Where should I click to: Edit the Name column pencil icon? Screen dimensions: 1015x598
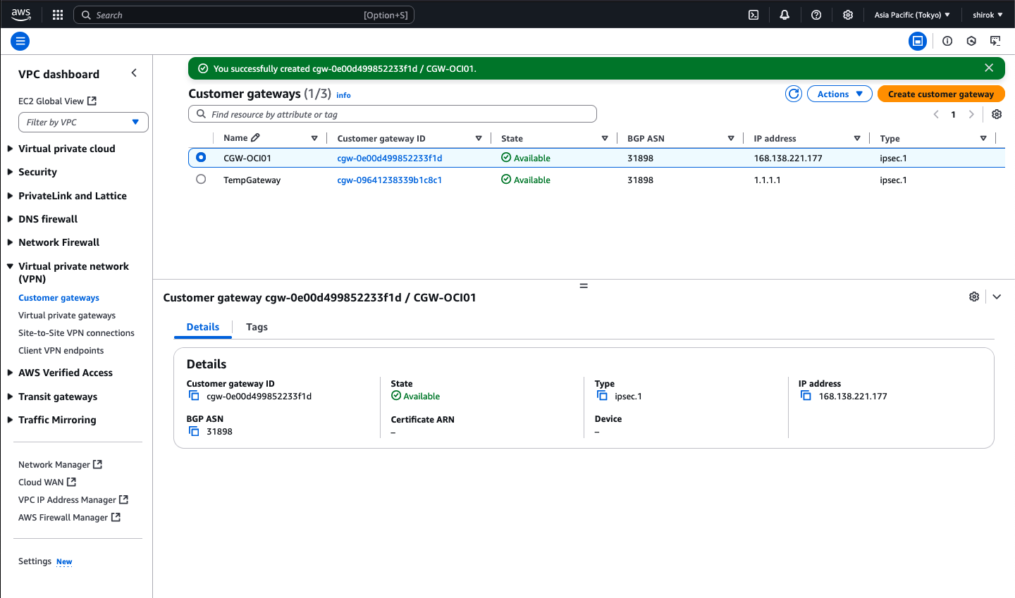pos(255,138)
